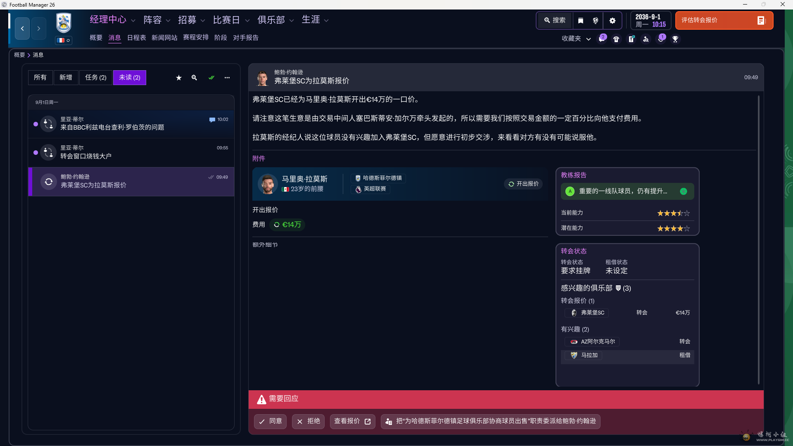Switch to the 概要 subtab
The image size is (793, 446).
[96, 38]
